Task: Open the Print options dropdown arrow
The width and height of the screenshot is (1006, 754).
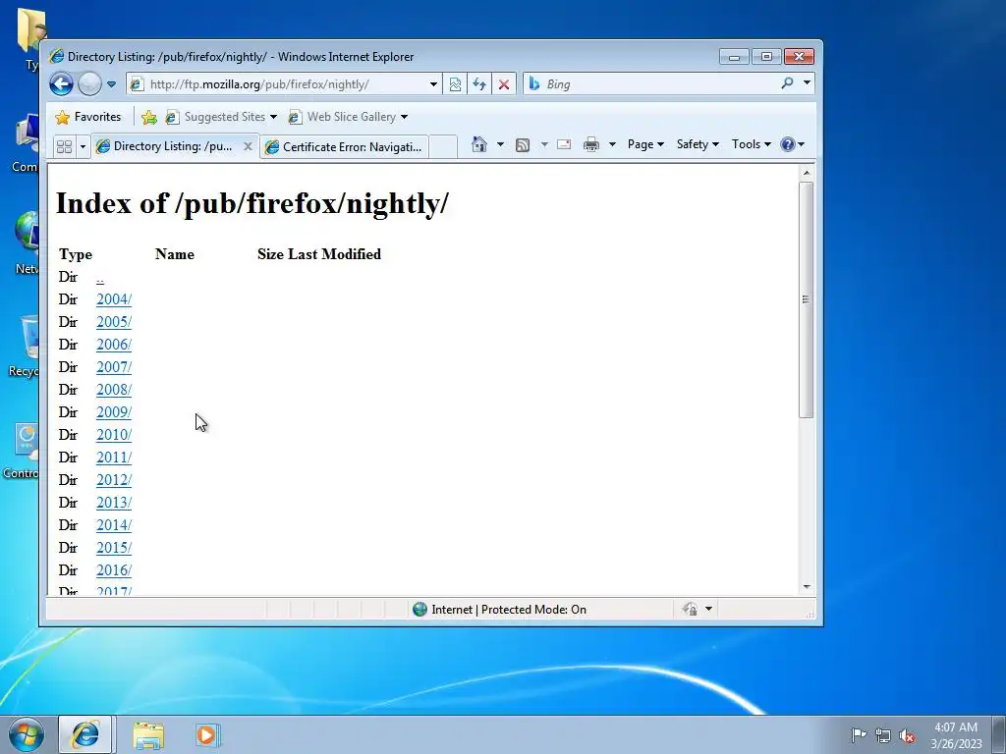Action: click(612, 144)
